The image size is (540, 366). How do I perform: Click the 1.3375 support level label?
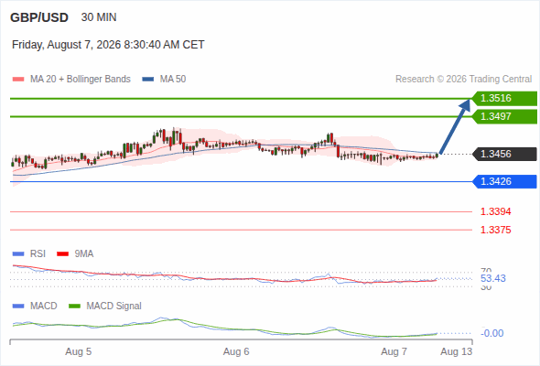(x=495, y=230)
